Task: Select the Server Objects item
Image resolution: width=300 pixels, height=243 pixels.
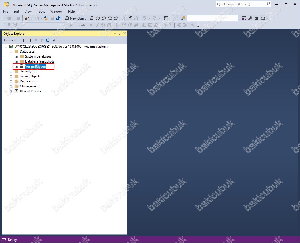Action: pos(30,76)
